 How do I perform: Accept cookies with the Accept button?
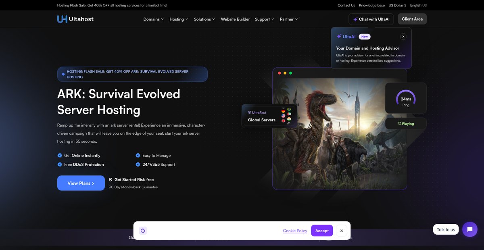pos(322,231)
